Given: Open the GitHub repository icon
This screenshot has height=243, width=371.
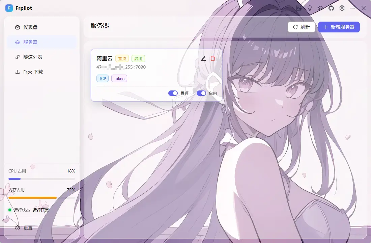Looking at the screenshot, I should 331,8.
